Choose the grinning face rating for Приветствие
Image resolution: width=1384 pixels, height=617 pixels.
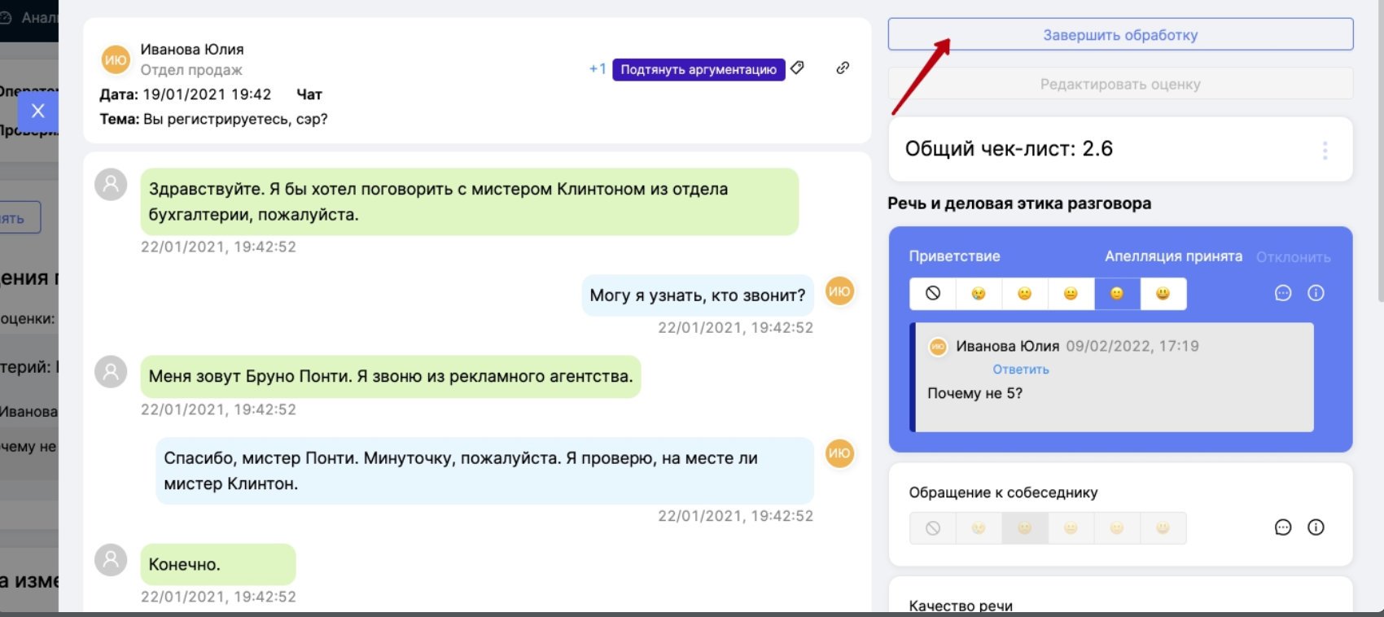click(x=1163, y=294)
